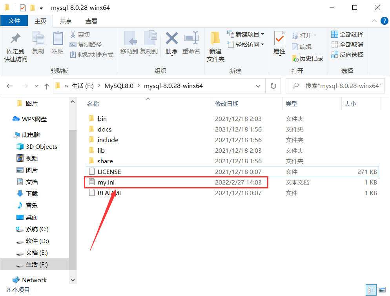Click the quick access New folder icon
The height and width of the screenshot is (296, 390).
[x=33, y=8]
